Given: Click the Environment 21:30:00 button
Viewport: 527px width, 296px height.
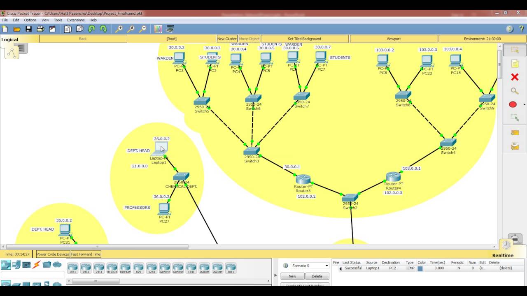Looking at the screenshot, I should (x=482, y=39).
